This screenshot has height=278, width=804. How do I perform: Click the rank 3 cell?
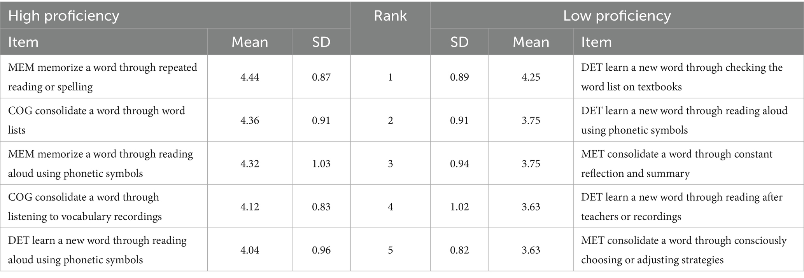[390, 163]
